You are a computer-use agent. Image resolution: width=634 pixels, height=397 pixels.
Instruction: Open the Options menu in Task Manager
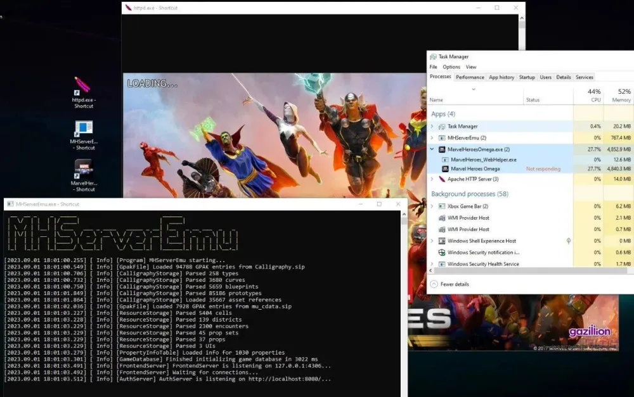tap(451, 66)
